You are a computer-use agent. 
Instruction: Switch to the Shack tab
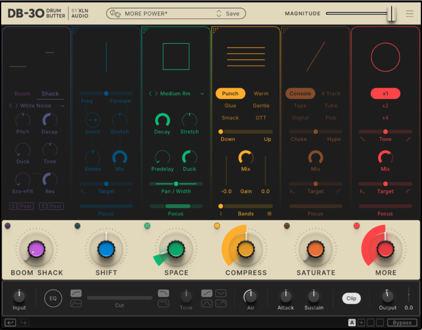(50, 94)
